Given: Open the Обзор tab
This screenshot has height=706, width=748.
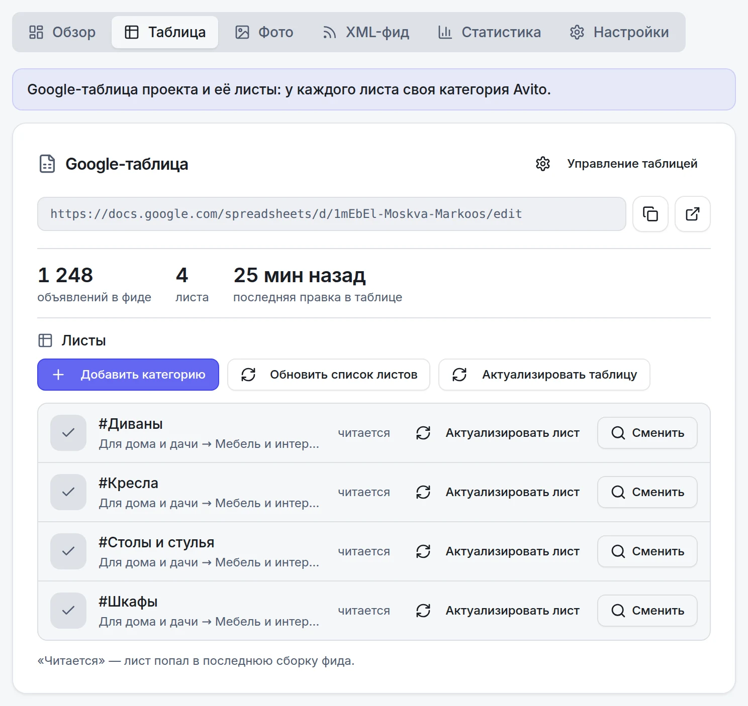Looking at the screenshot, I should 62,32.
